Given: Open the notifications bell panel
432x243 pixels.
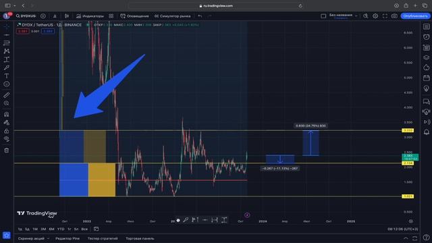Looking at the screenshot, I should coord(426,132).
